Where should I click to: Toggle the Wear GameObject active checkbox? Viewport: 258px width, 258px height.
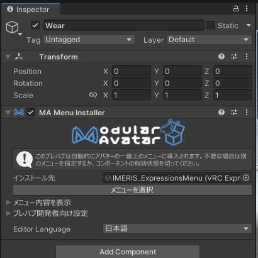click(35, 26)
